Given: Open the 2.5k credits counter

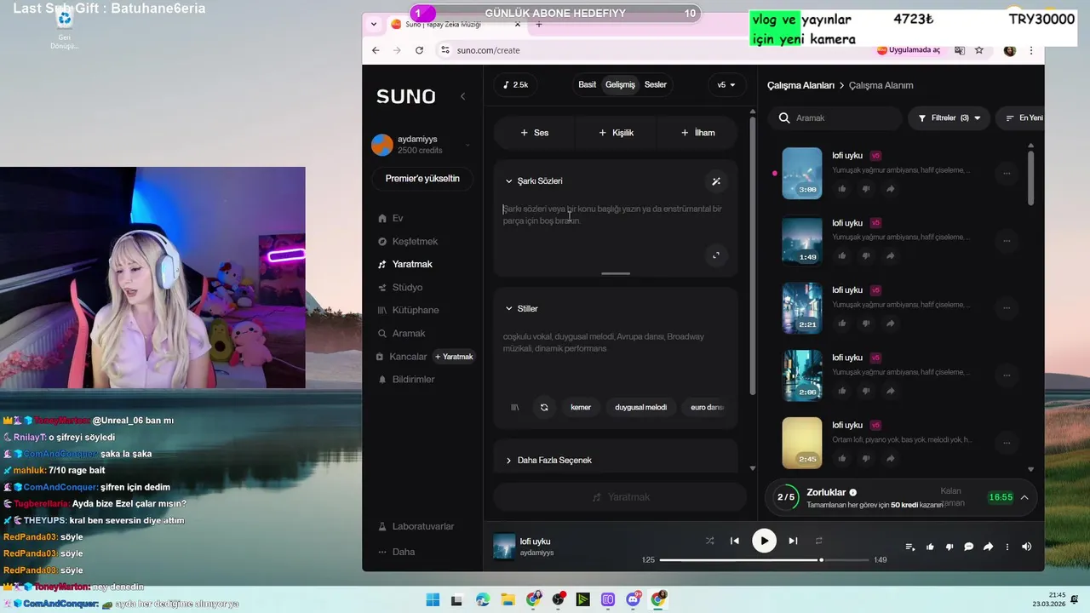Looking at the screenshot, I should (515, 84).
